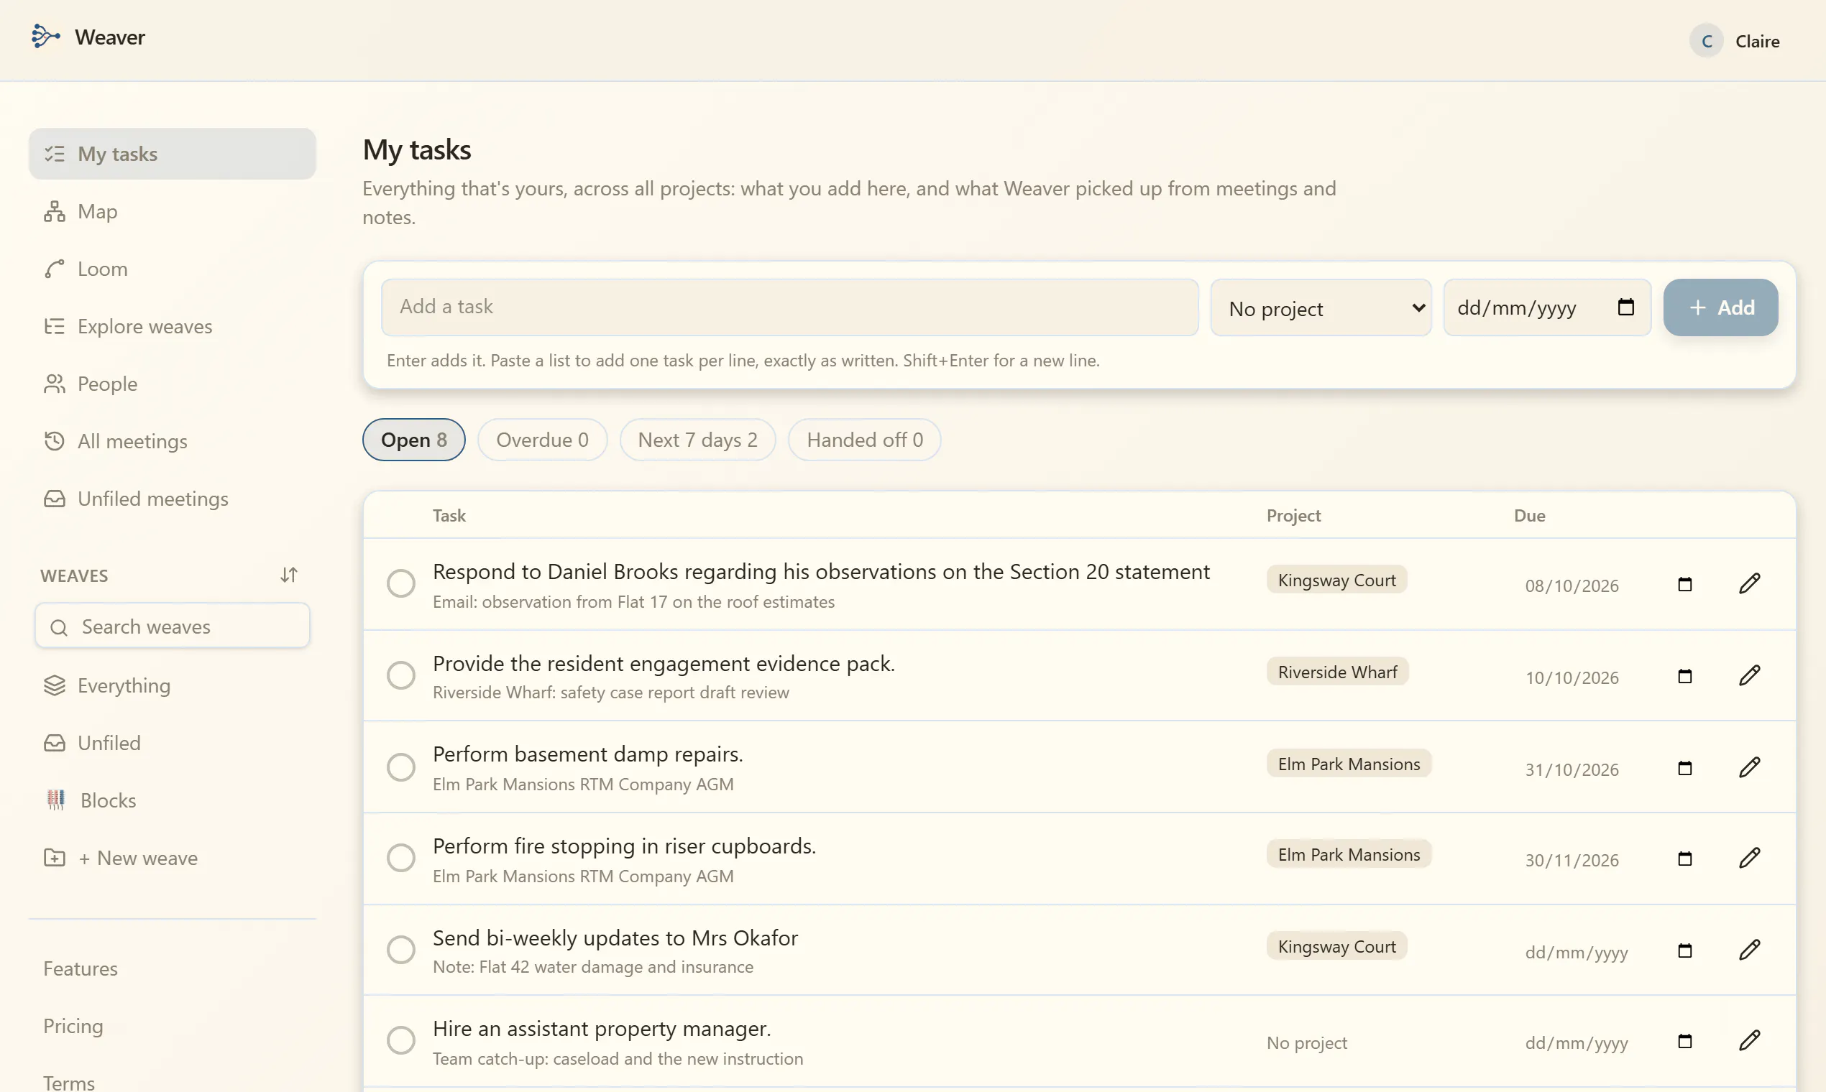Set a due date for Mrs Okafor task

point(1684,950)
